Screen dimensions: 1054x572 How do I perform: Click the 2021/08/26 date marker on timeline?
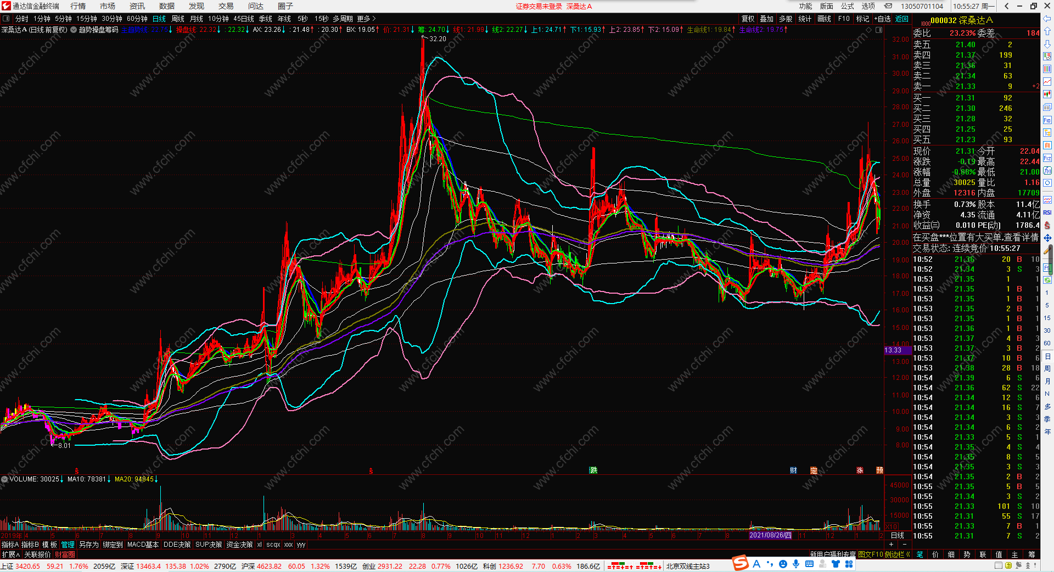770,535
